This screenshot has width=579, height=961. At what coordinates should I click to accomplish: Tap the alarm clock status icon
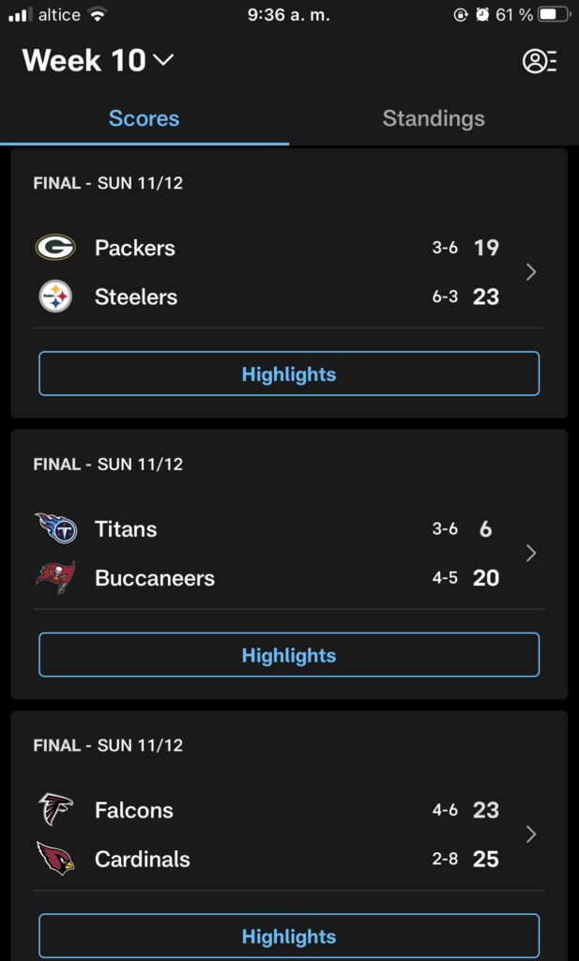(x=482, y=15)
